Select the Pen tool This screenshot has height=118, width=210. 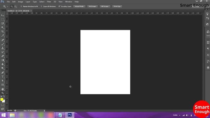pyautogui.click(x=3, y=72)
